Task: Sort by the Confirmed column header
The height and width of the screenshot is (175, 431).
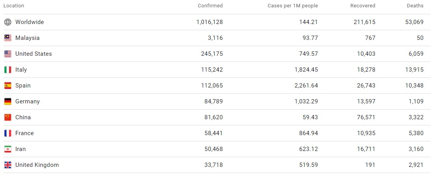Action: (210, 6)
